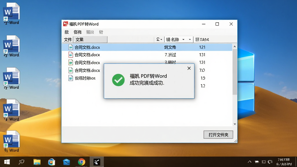The width and height of the screenshot is (297, 167).
Task: Click the file list scrollbar down arrow
Action: [x=235, y=124]
